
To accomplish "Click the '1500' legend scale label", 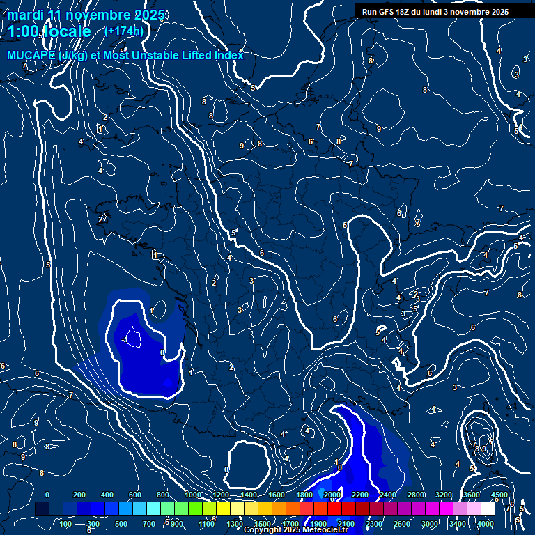I will [x=263, y=524].
